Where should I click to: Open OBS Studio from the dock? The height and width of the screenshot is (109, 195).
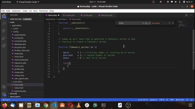(x=128, y=105)
